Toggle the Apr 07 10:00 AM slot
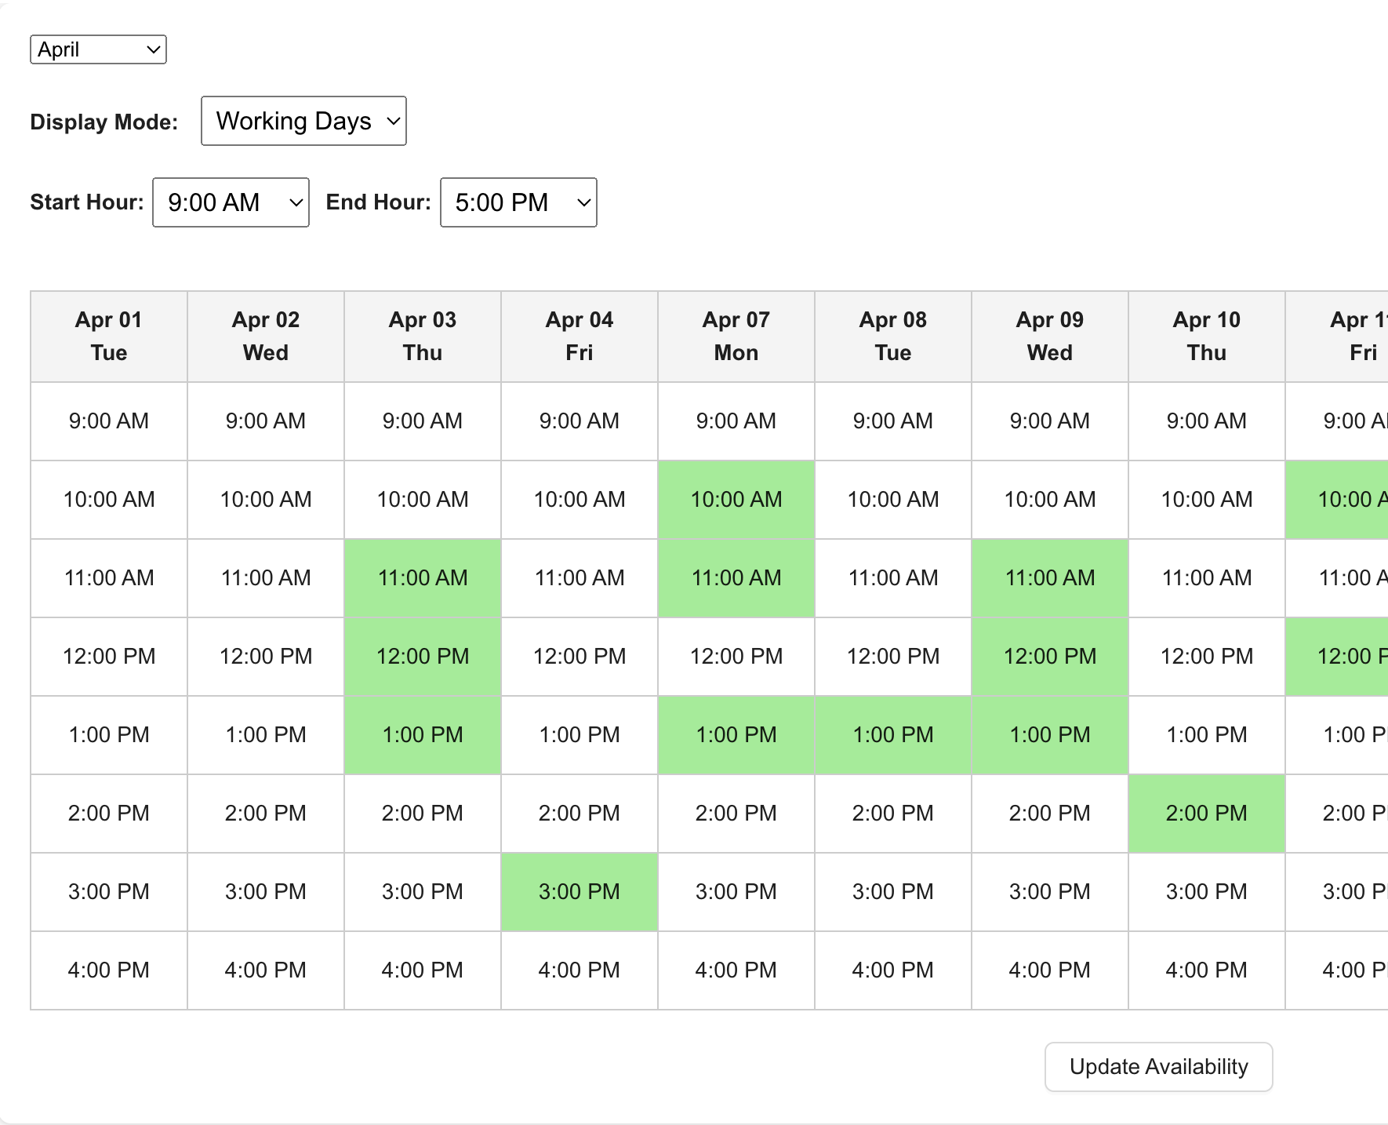1388x1125 pixels. point(736,500)
